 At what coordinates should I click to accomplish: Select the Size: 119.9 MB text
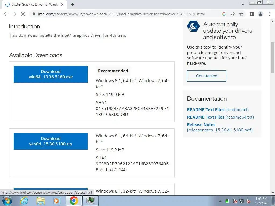110,95
